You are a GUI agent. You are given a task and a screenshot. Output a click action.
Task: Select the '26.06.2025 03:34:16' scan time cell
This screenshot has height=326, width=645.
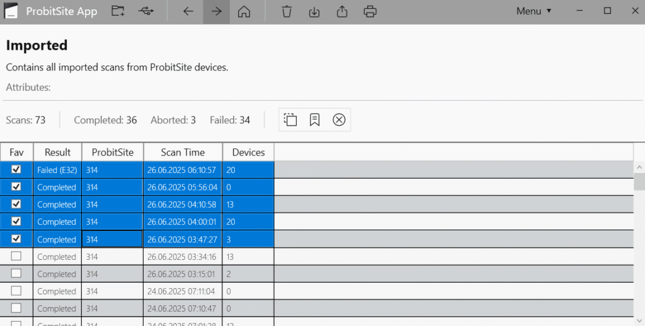click(183, 257)
